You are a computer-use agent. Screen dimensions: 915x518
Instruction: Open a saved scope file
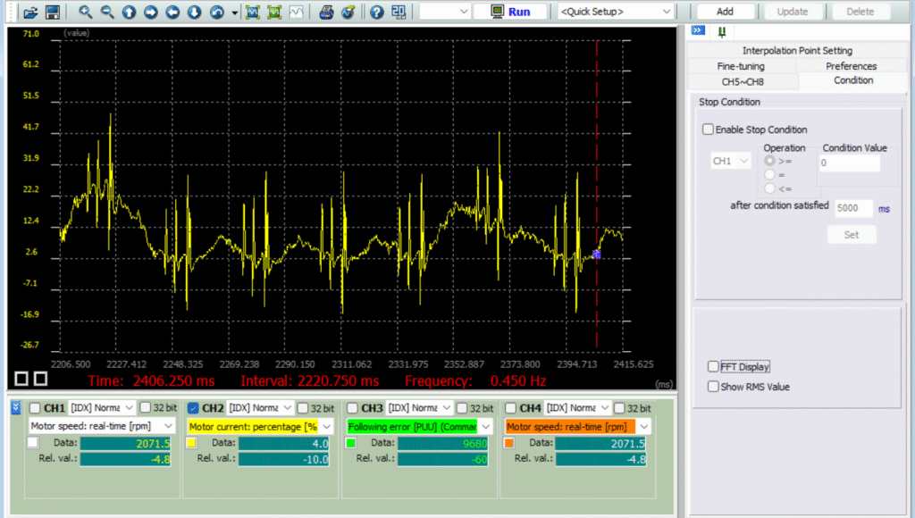(x=31, y=12)
